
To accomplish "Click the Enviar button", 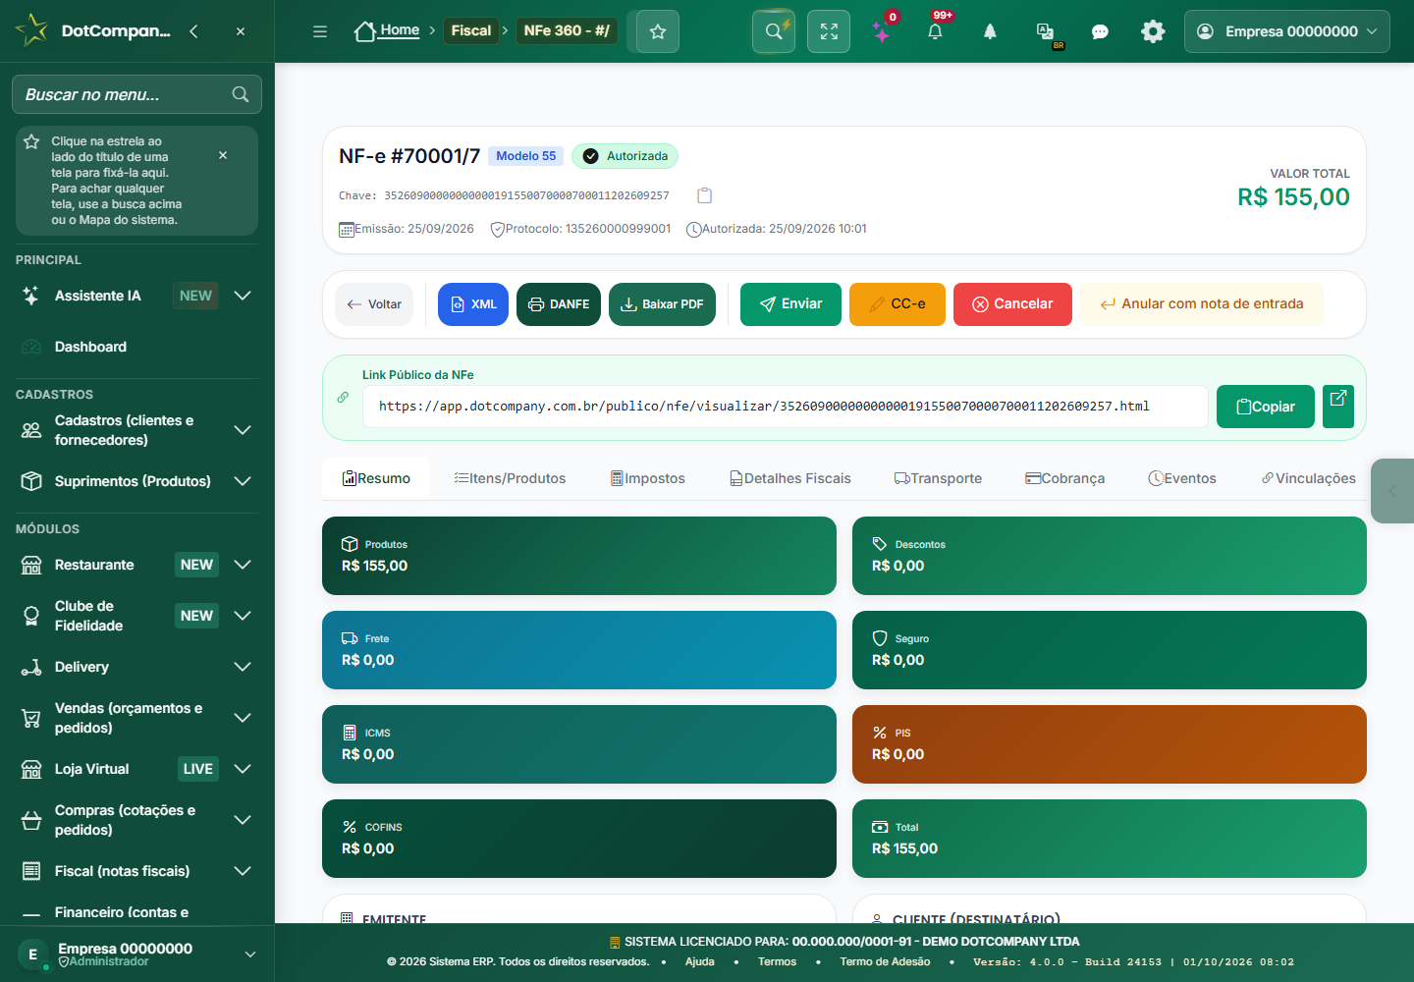I will [790, 304].
